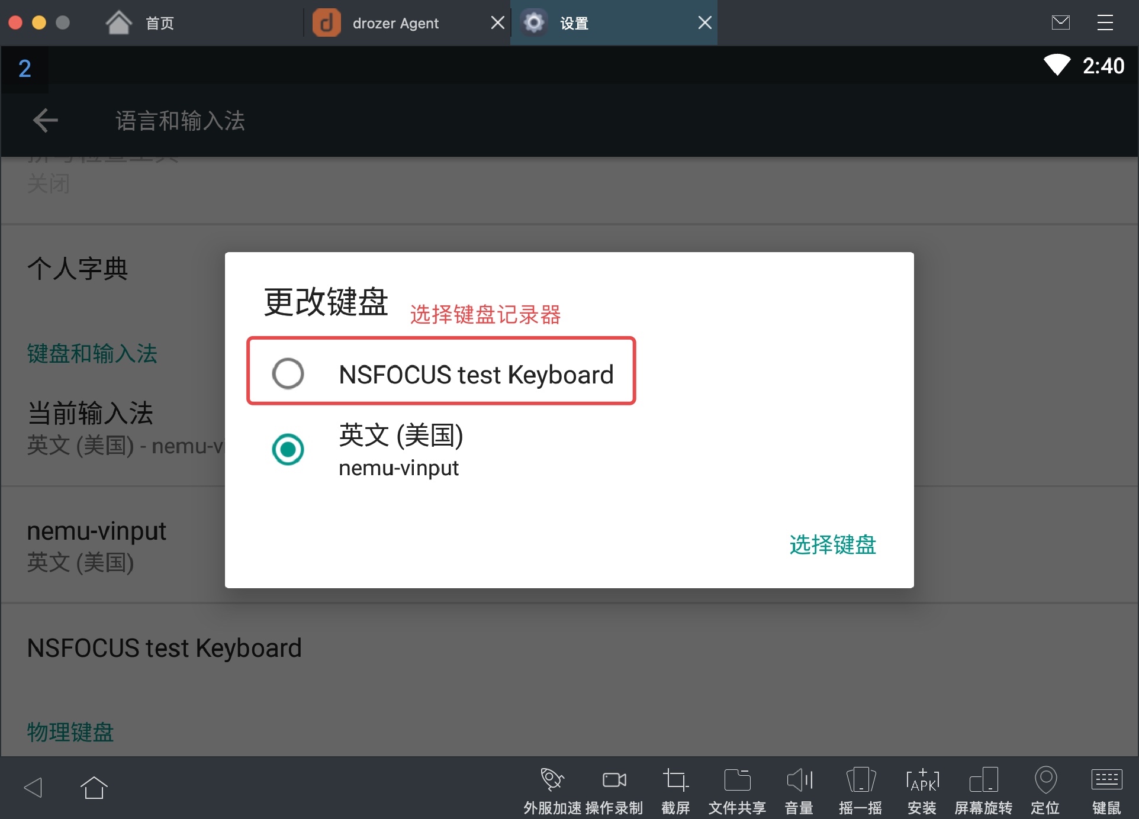Select NSFOCUS test Keyboard radio button
This screenshot has height=819, width=1139.
point(288,373)
